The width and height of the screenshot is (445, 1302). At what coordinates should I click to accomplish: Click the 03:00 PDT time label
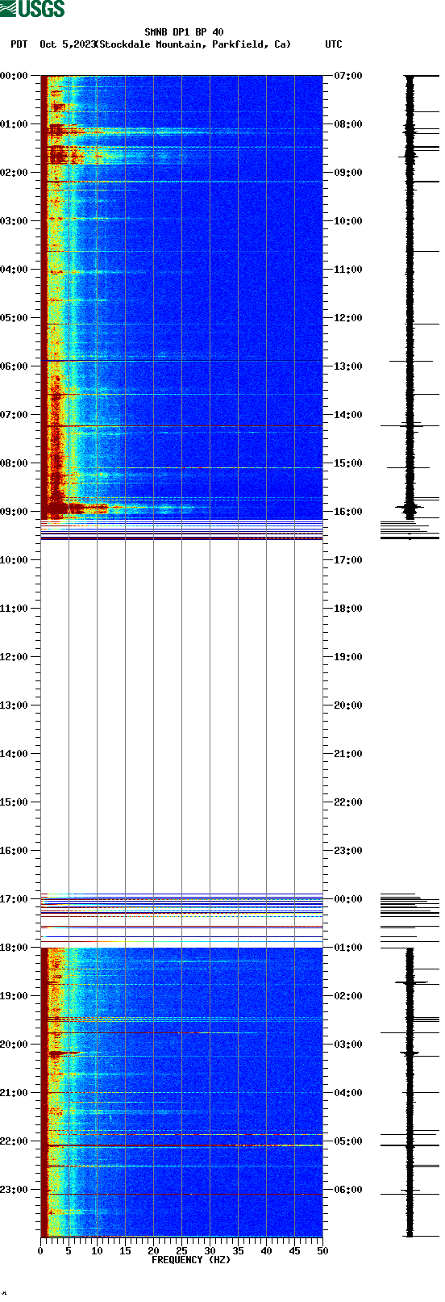click(15, 221)
